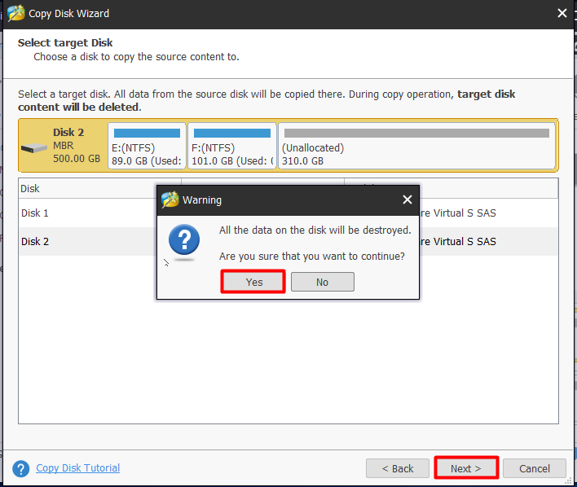Image resolution: width=577 pixels, height=487 pixels.
Task: Close the Copy Disk Wizard window
Action: [x=562, y=13]
